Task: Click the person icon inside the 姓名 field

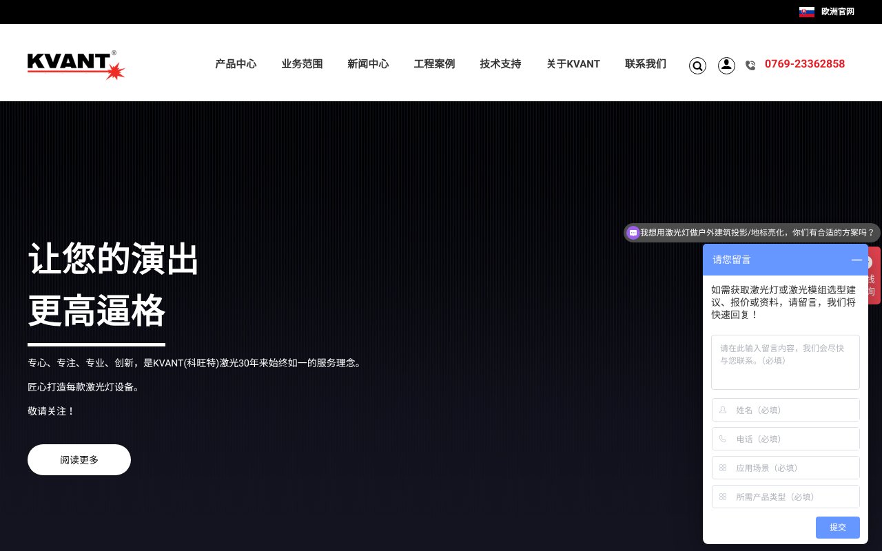Action: (722, 410)
